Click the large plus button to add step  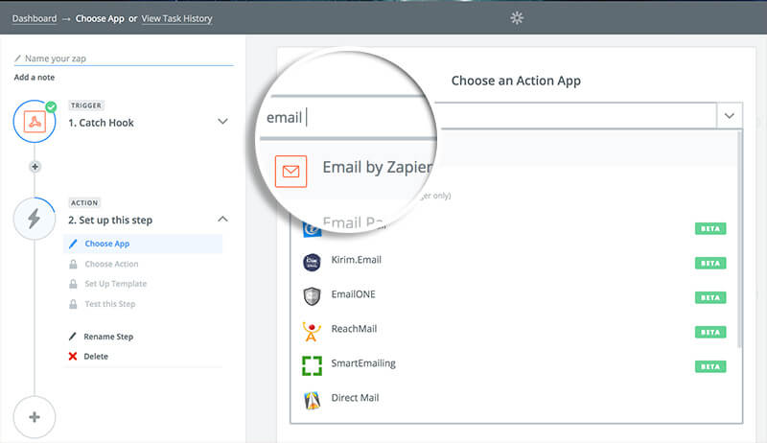35,417
